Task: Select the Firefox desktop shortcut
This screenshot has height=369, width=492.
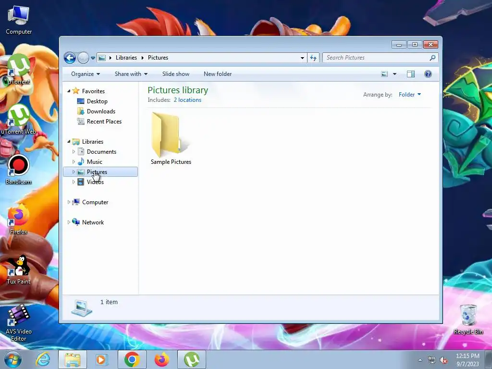Action: pos(19,220)
